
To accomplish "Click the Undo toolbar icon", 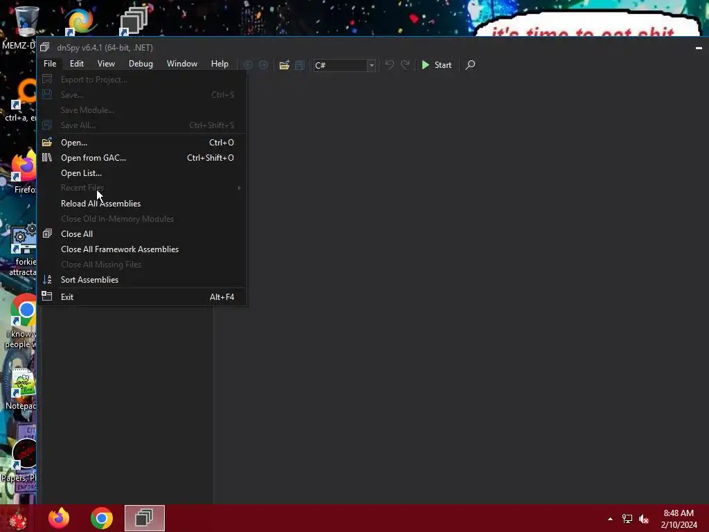I will click(x=389, y=65).
